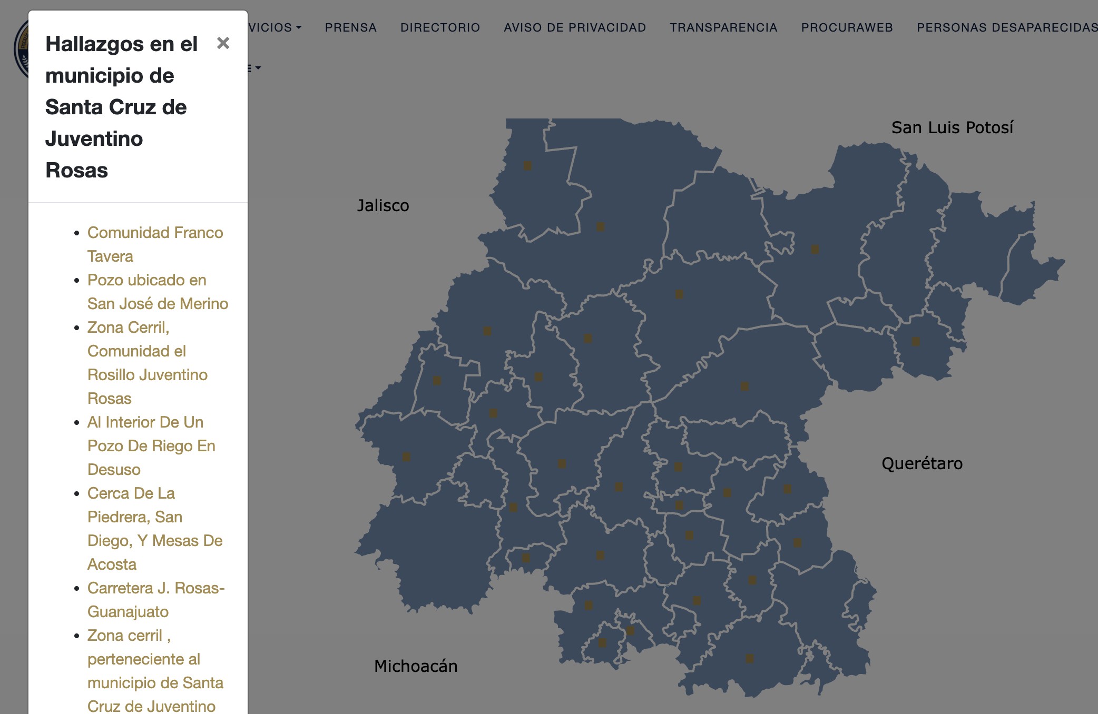1098x714 pixels.
Task: Click the map marker nearest the Jalisco label
Action: [x=527, y=166]
